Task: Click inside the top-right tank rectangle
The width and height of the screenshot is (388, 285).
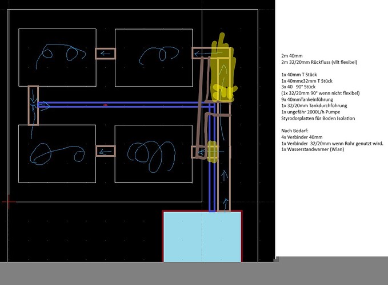Action: click(x=153, y=57)
